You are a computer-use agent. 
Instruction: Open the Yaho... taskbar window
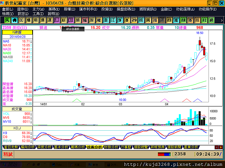[58, 165]
